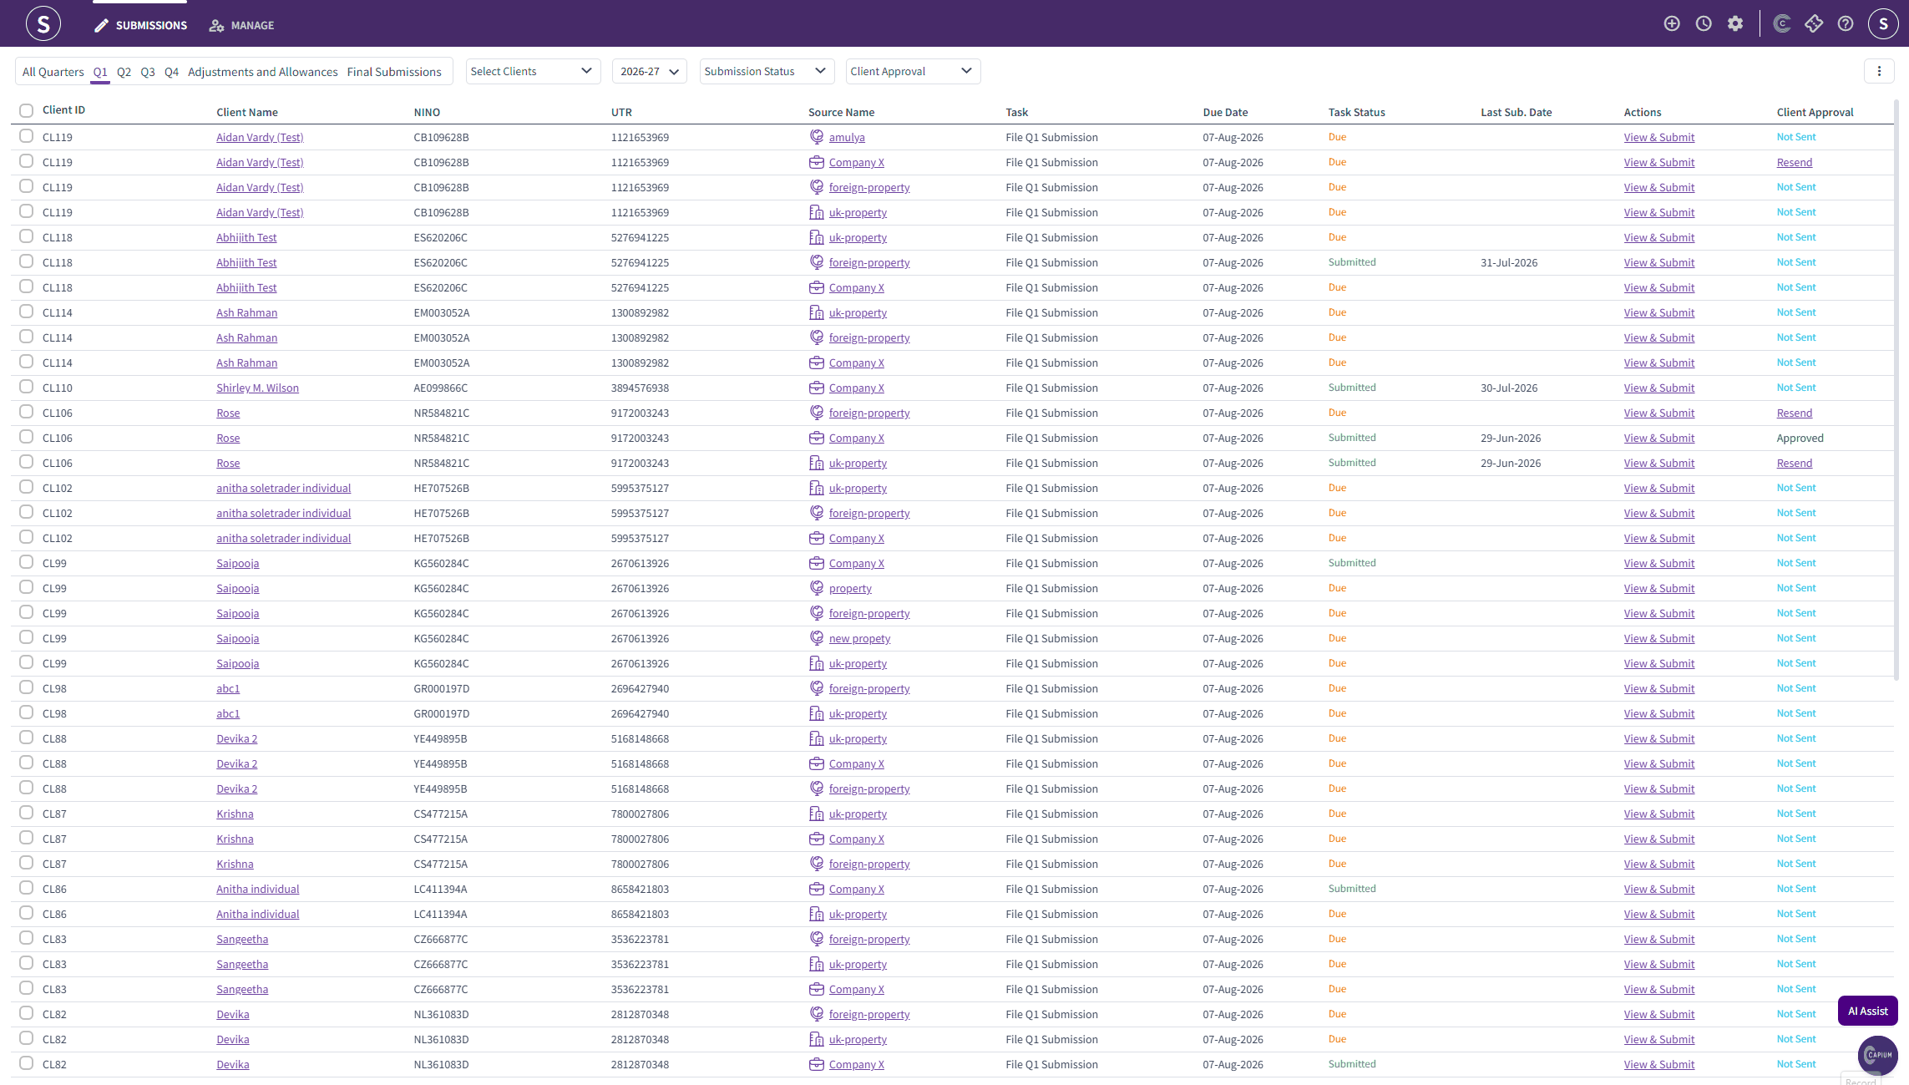Click the Task Status column header
The image size is (1909, 1085).
point(1356,112)
